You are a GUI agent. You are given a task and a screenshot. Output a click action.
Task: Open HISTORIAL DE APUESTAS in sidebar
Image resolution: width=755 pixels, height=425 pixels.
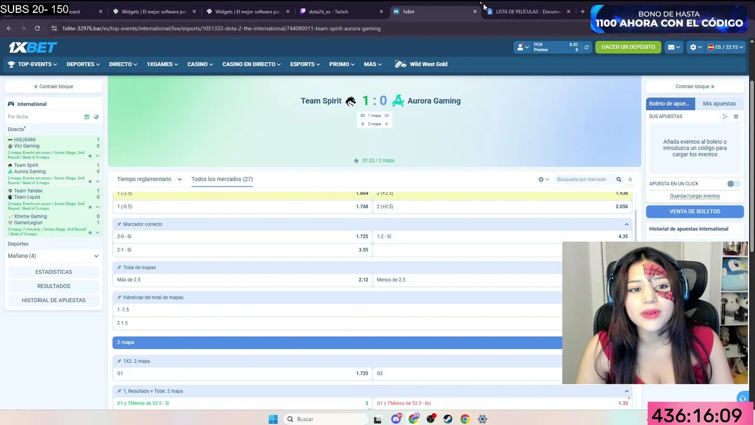click(x=53, y=300)
